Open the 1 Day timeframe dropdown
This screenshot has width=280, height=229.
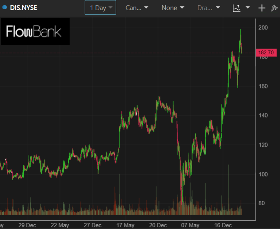pyautogui.click(x=100, y=8)
